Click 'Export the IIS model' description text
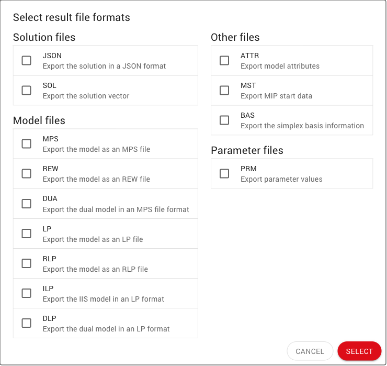 pyautogui.click(x=103, y=299)
